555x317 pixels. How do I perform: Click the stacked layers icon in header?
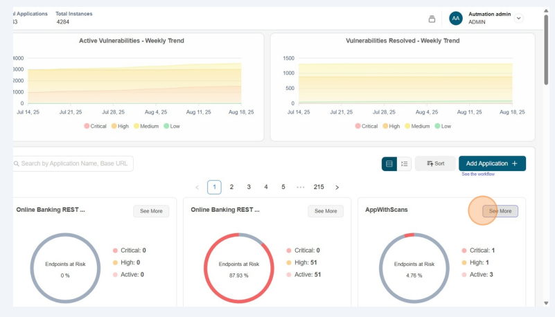(x=432, y=19)
